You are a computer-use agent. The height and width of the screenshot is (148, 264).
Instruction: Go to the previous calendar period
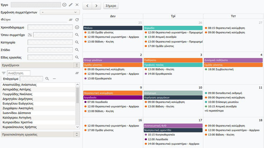(87, 6)
